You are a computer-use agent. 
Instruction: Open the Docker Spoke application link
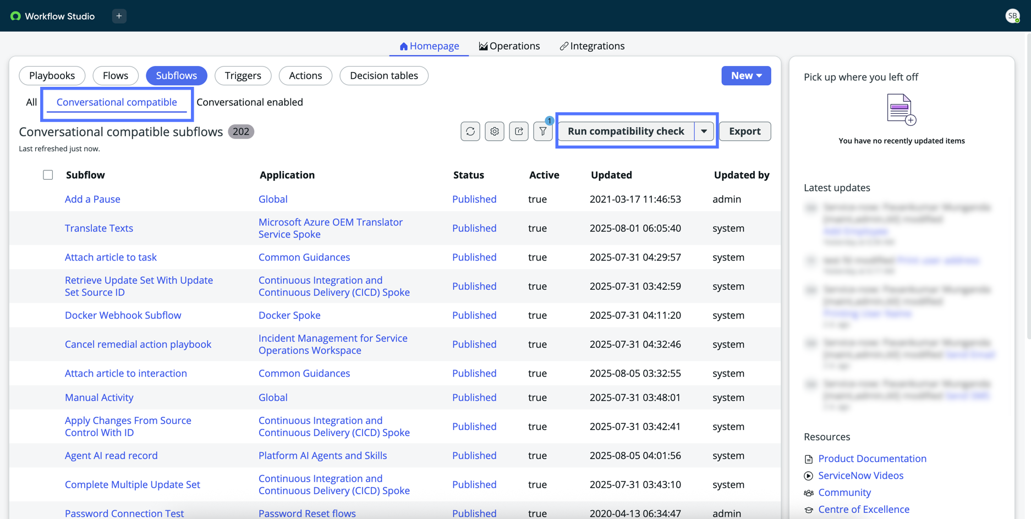(x=289, y=316)
